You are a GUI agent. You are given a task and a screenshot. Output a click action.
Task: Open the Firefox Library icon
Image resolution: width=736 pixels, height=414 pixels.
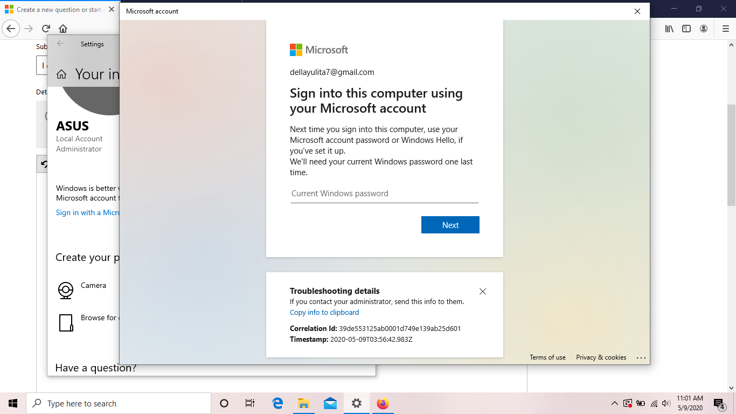click(669, 29)
